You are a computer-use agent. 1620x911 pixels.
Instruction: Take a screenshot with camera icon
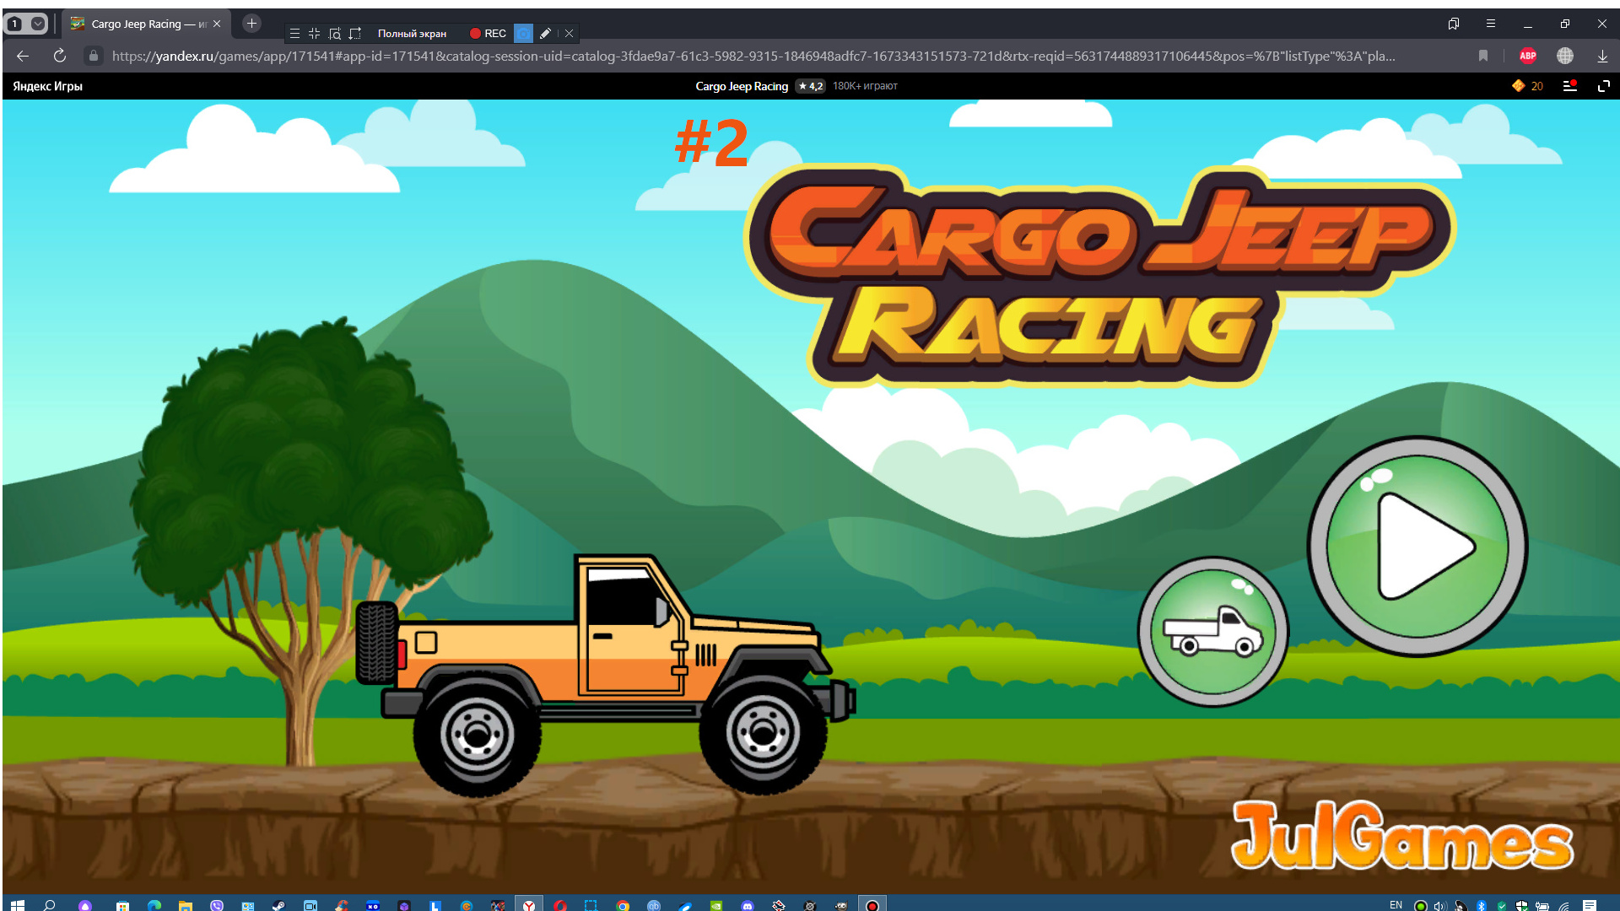point(523,34)
